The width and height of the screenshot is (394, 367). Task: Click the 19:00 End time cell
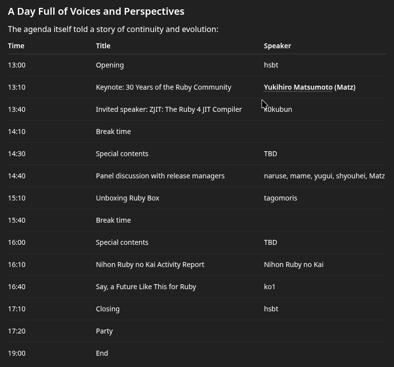pyautogui.click(x=17, y=353)
